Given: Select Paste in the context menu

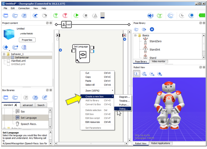Looking at the screenshot, I should point(97,81).
